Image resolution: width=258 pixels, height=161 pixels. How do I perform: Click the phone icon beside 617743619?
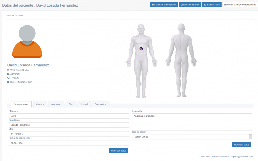coord(8,78)
